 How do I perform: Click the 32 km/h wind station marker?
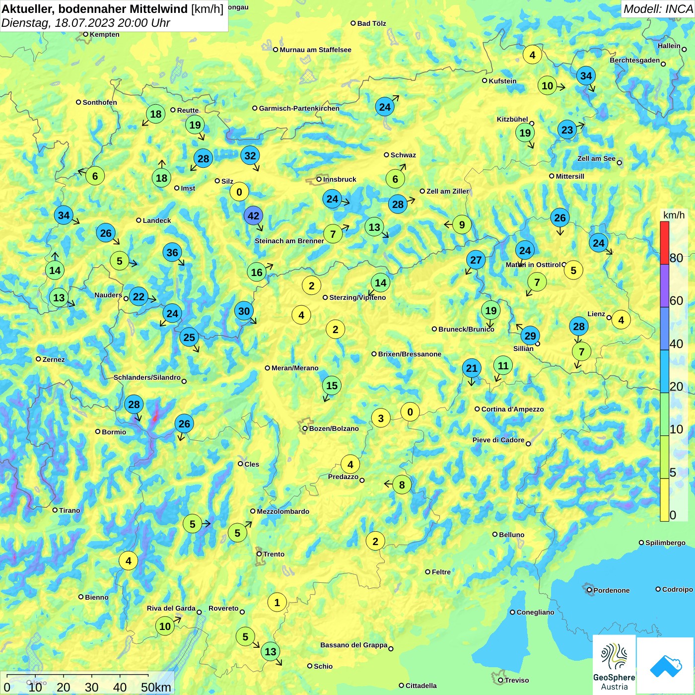click(x=250, y=155)
